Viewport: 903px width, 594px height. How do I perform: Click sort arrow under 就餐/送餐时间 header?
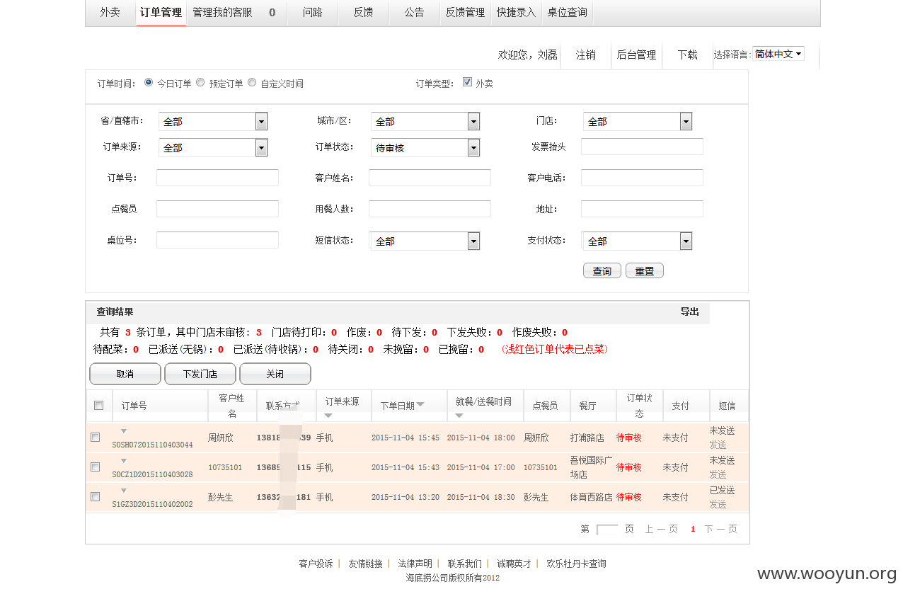point(459,415)
